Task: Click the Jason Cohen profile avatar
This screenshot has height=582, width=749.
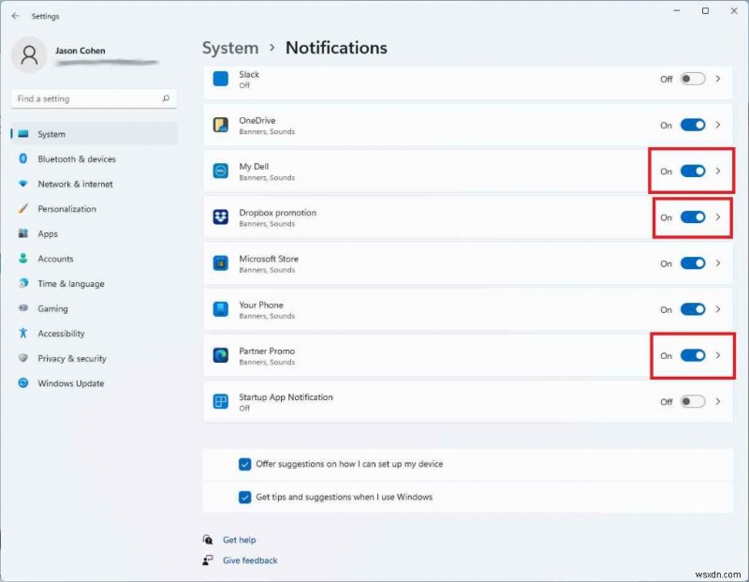Action: [29, 54]
